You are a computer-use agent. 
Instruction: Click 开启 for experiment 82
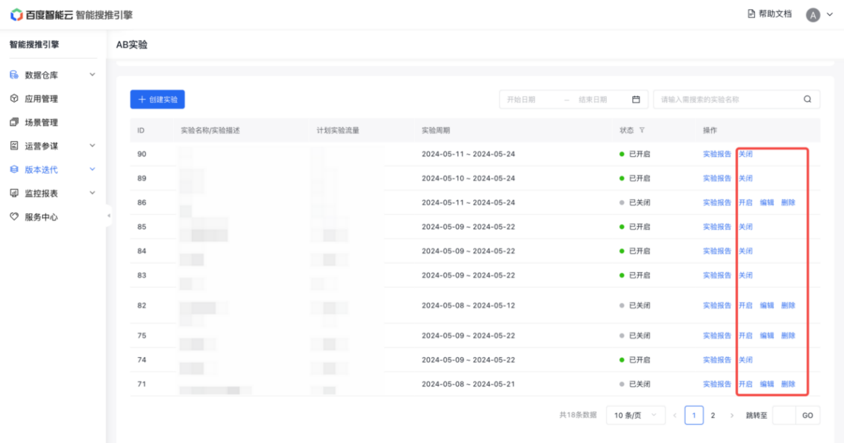pos(745,306)
